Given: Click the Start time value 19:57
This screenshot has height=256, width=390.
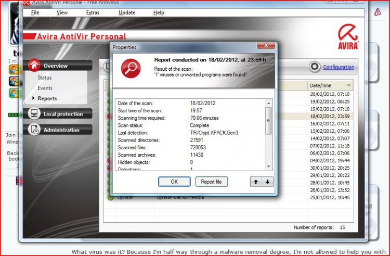Looking at the screenshot, I should (x=196, y=110).
